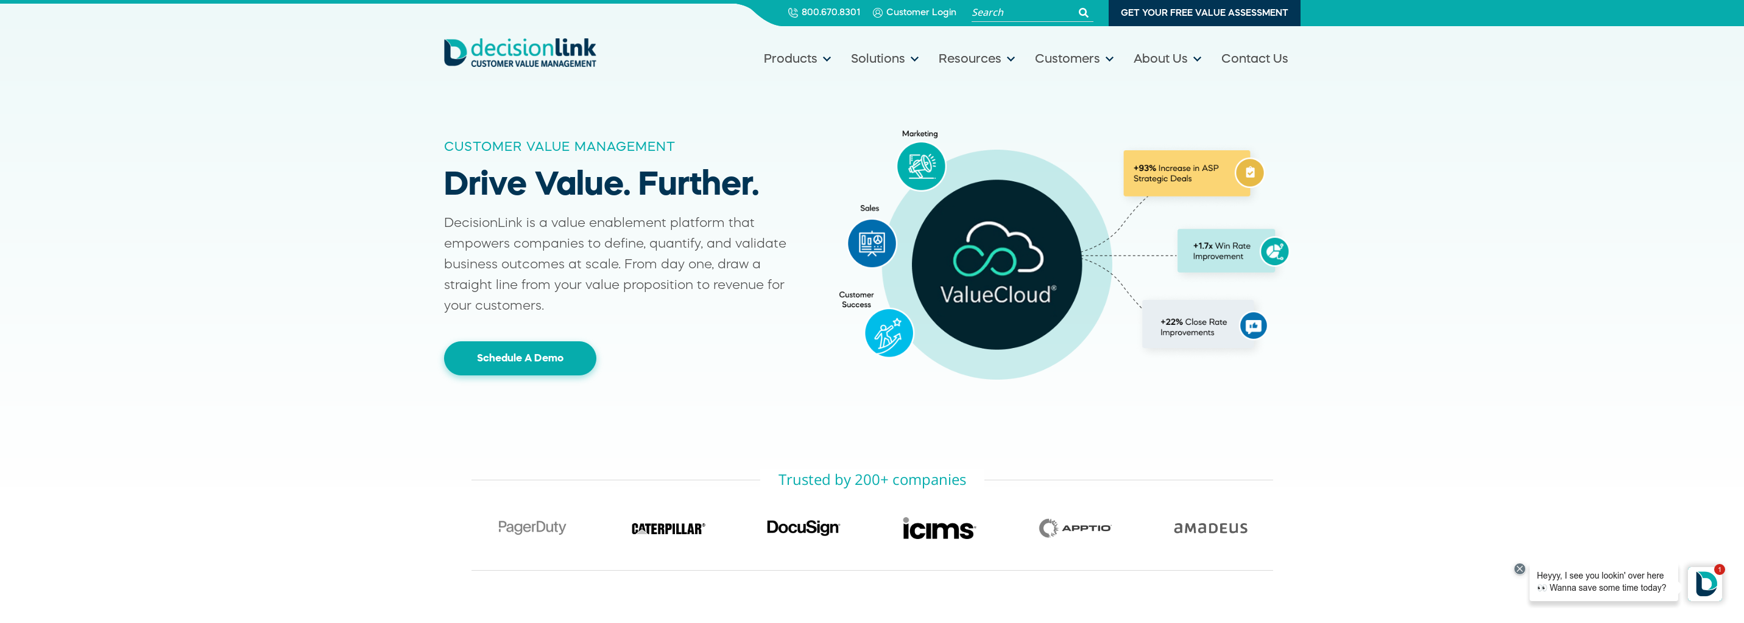Expand the Resources dropdown chevron

click(x=1011, y=60)
